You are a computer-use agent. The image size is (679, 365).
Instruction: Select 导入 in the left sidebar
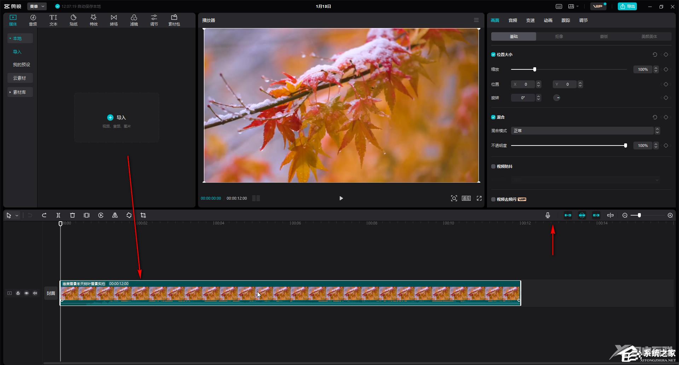[17, 52]
